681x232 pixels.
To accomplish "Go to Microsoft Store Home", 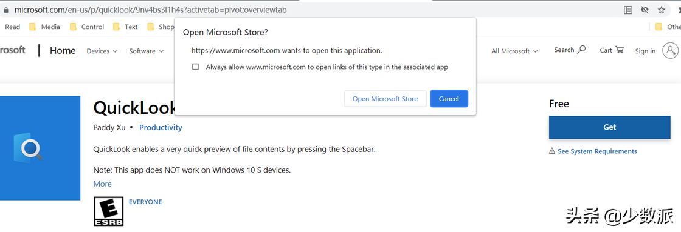I will click(63, 51).
